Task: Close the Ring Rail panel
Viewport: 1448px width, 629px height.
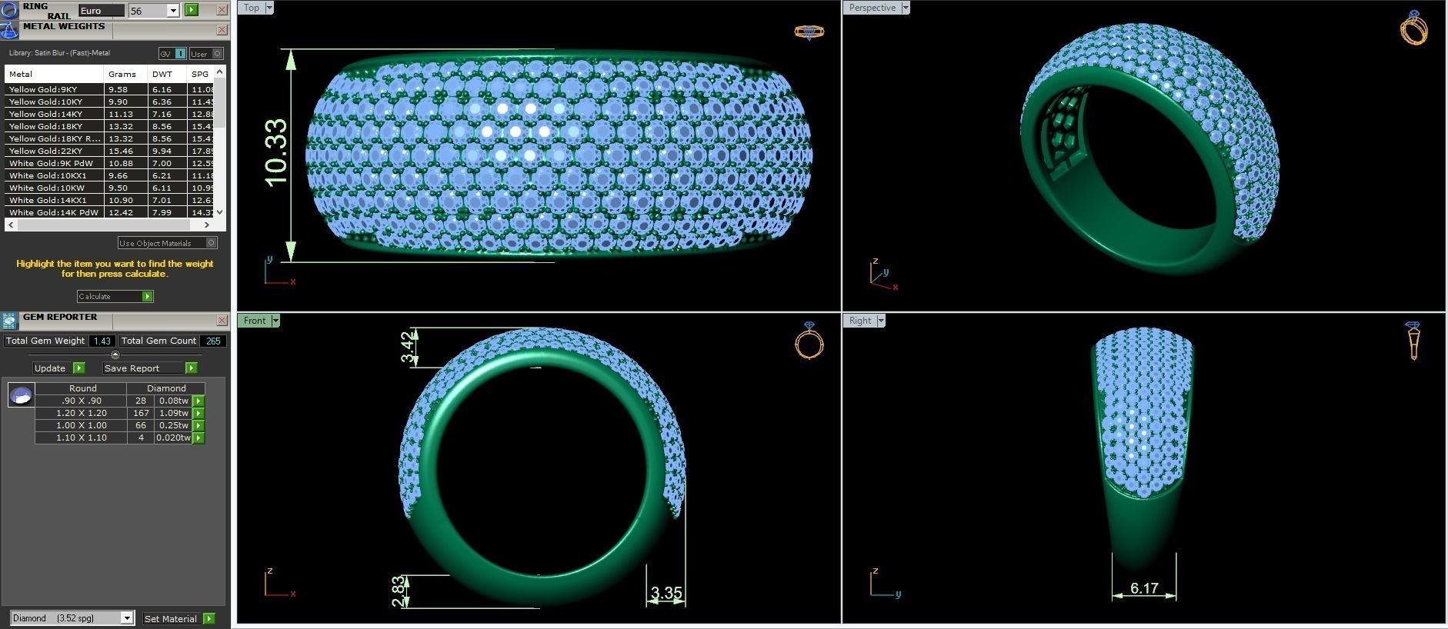Action: tap(222, 10)
